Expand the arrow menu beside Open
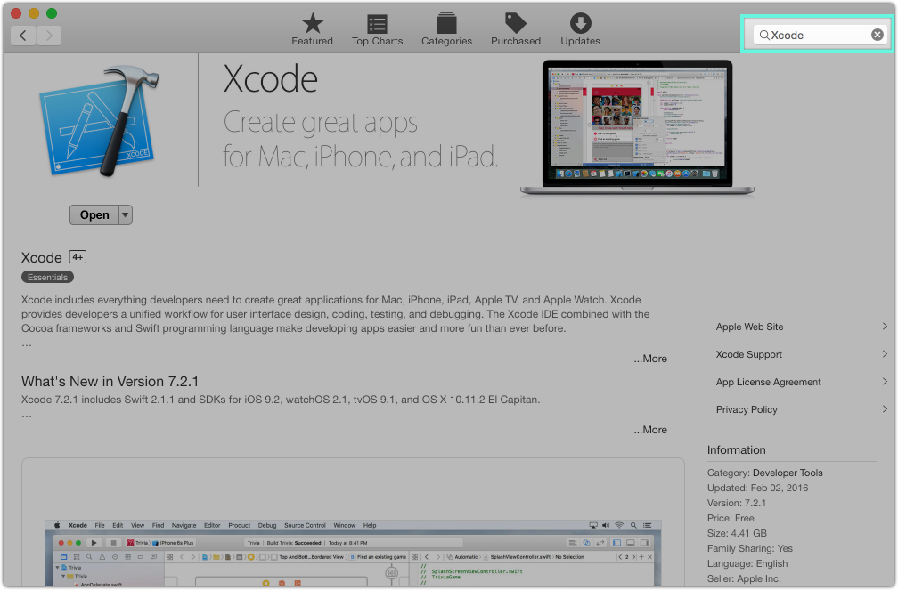898x590 pixels. [126, 215]
